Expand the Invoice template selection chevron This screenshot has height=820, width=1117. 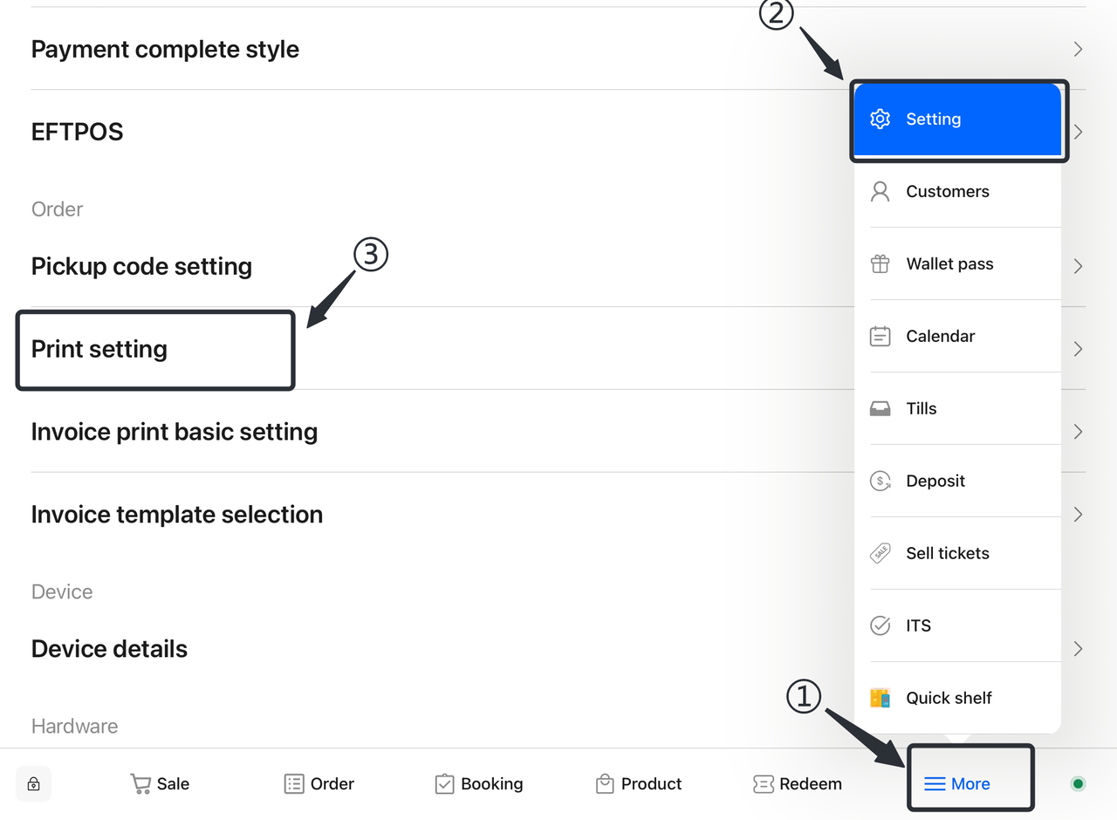click(x=1078, y=514)
